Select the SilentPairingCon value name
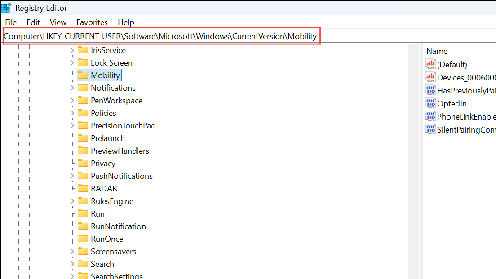 click(467, 129)
